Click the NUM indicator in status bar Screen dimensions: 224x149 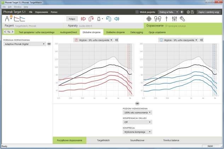(210, 146)
